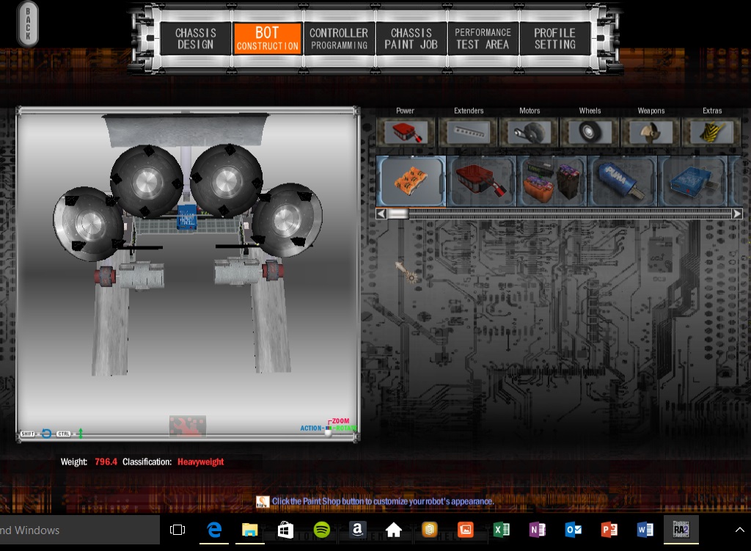The height and width of the screenshot is (551, 751).
Task: Select the Bot Construction tab
Action: click(x=267, y=38)
